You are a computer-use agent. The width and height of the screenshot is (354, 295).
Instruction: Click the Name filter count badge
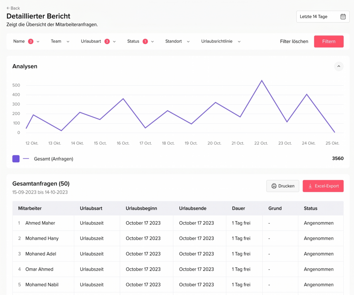[x=31, y=42]
